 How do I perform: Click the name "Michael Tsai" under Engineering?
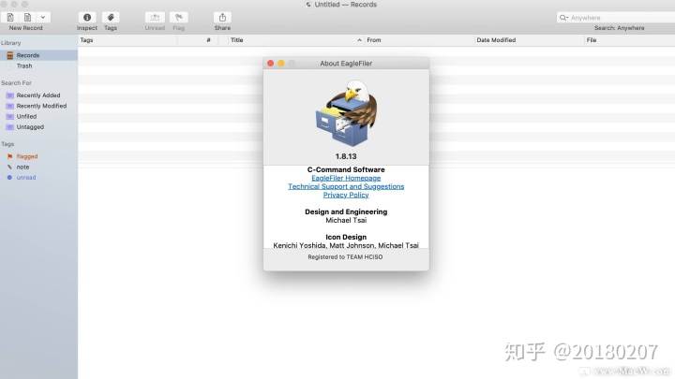(x=346, y=220)
